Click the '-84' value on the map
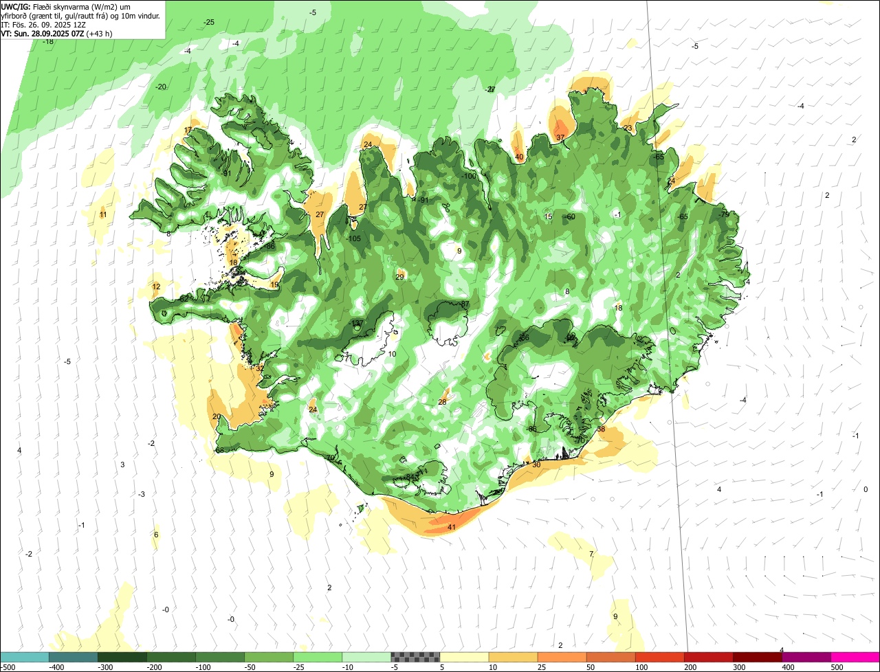880x672 pixels. (x=410, y=476)
